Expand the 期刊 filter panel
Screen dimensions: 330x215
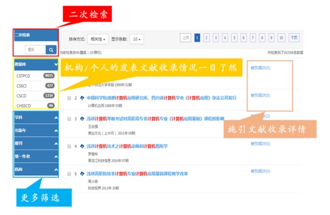(x=36, y=143)
